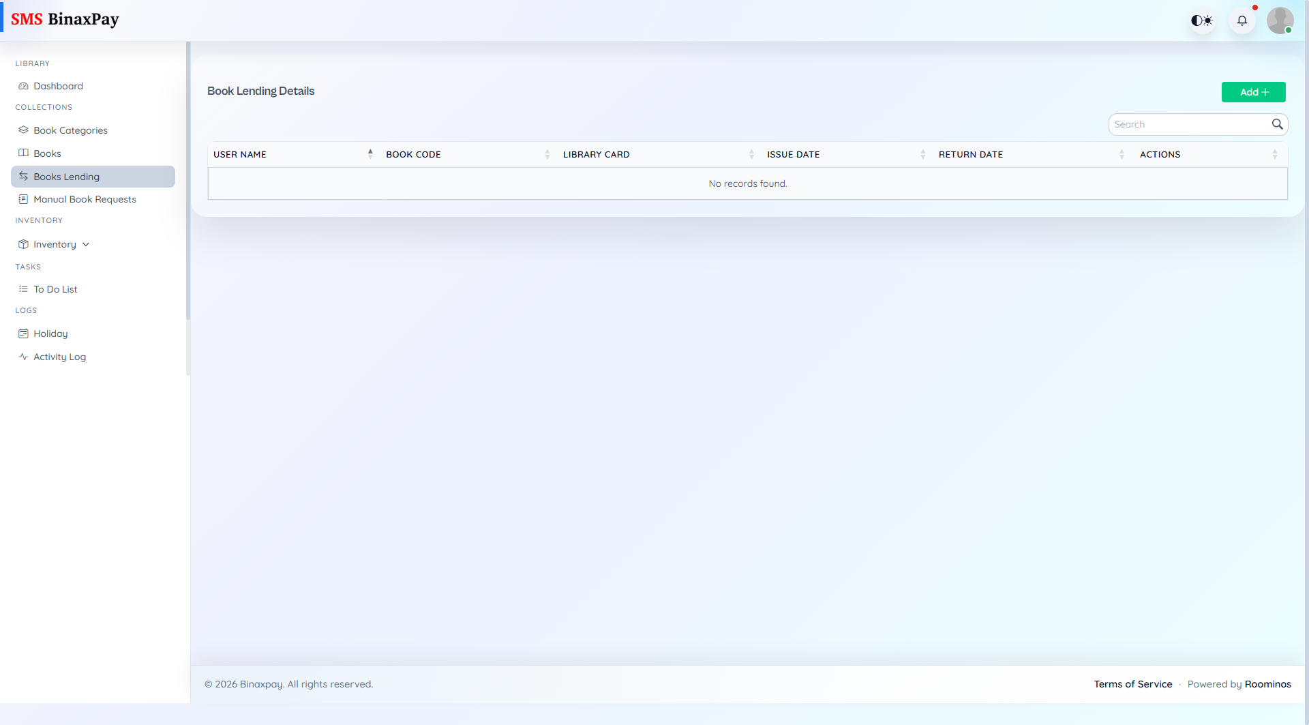Click the Book Categories icon
Screen dimensions: 1309x725
[23, 130]
